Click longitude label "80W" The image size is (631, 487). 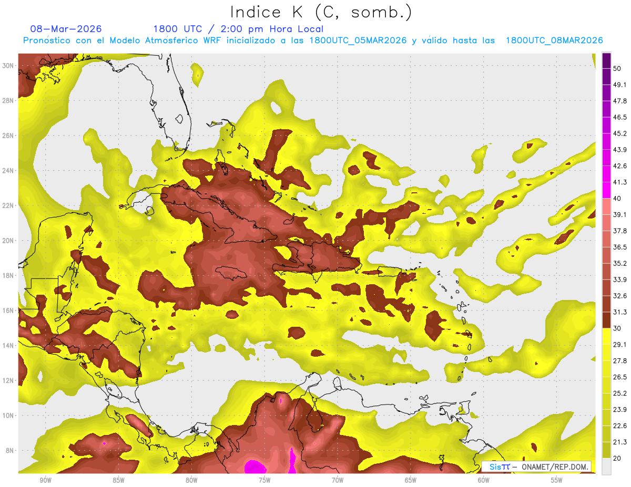coord(191,481)
